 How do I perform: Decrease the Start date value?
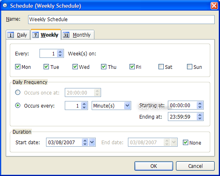[85, 144]
